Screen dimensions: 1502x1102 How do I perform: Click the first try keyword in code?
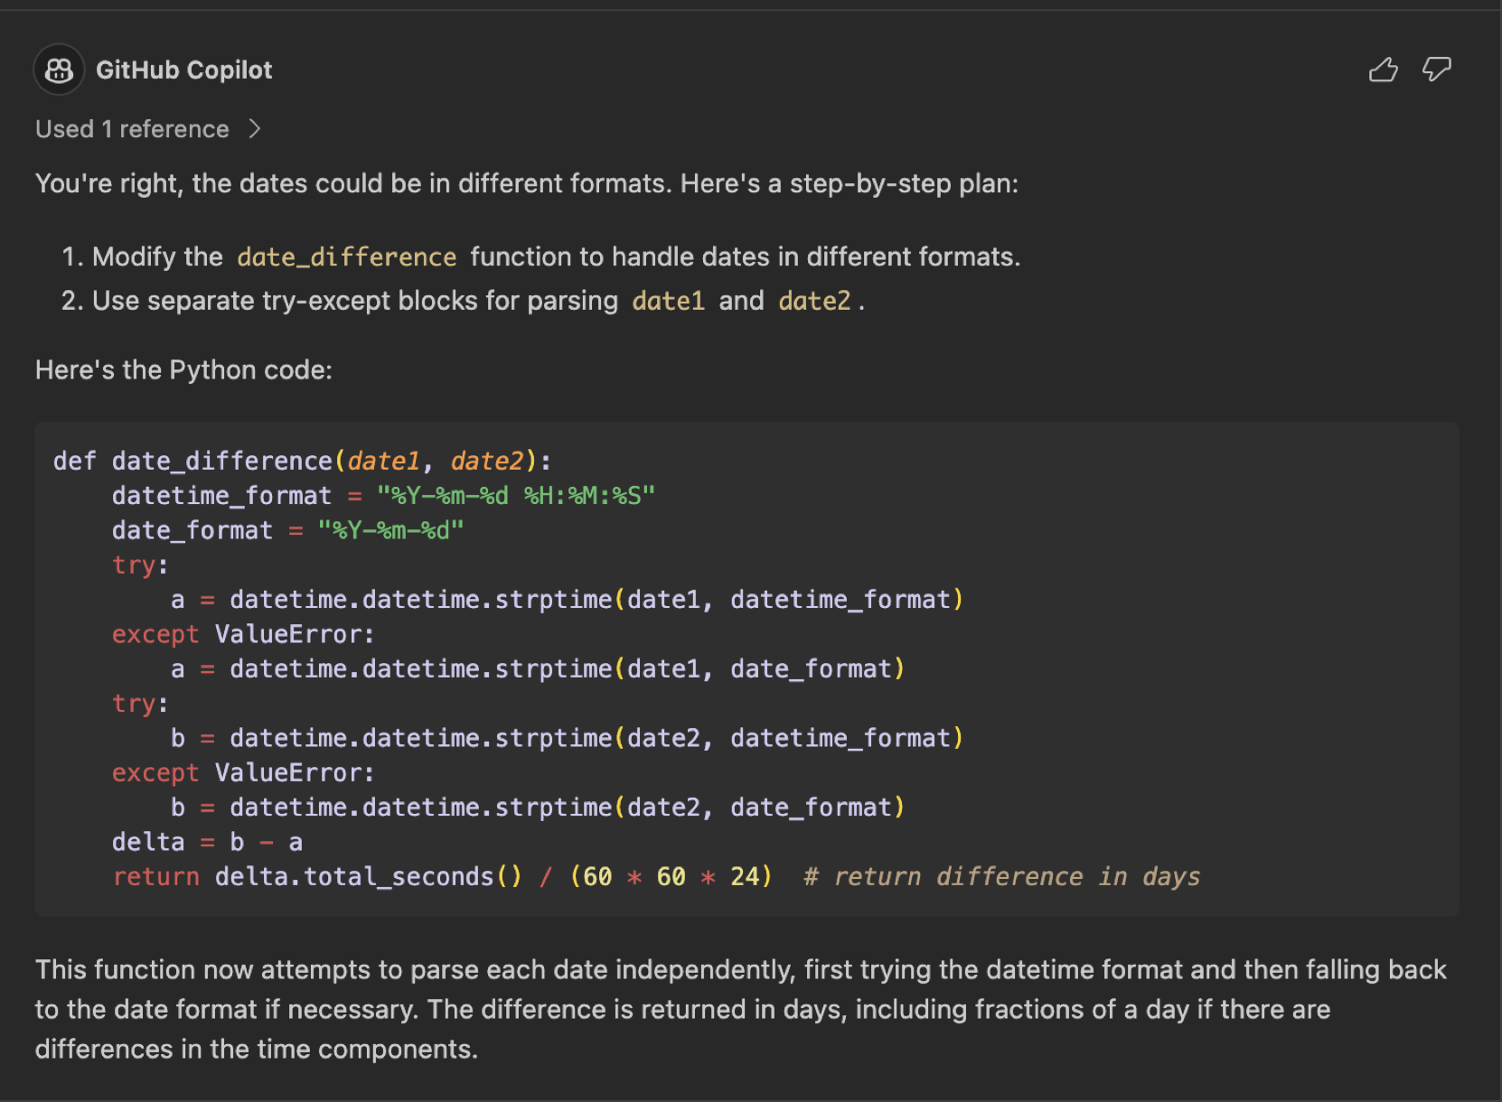point(134,565)
